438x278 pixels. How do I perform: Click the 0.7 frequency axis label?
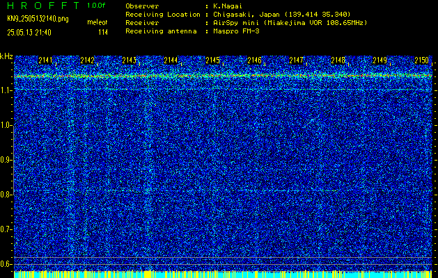click(x=6, y=229)
